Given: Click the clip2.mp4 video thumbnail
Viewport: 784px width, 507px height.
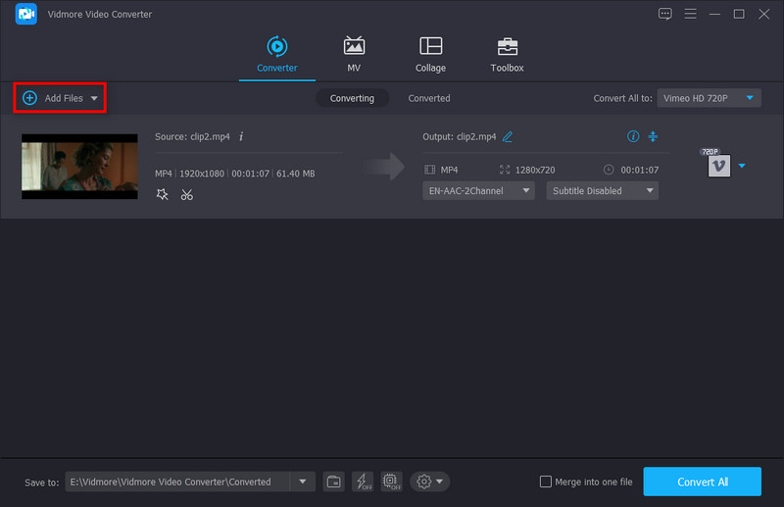Looking at the screenshot, I should 79,167.
